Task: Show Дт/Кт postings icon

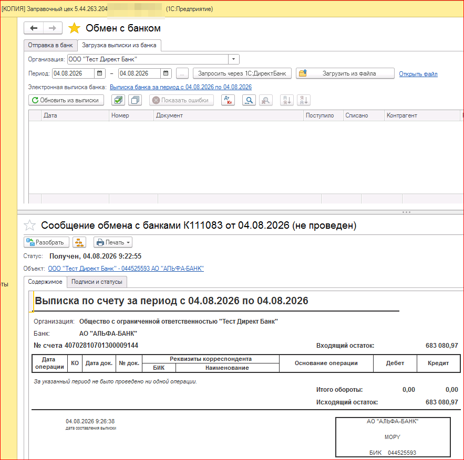Action: (x=228, y=100)
